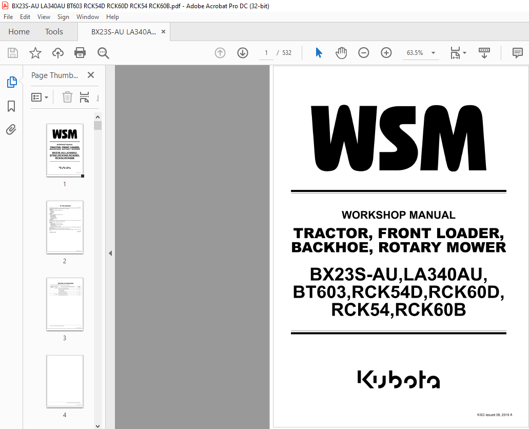The image size is (529, 429).
Task: Delete selected page with trash icon
Action: pos(67,97)
